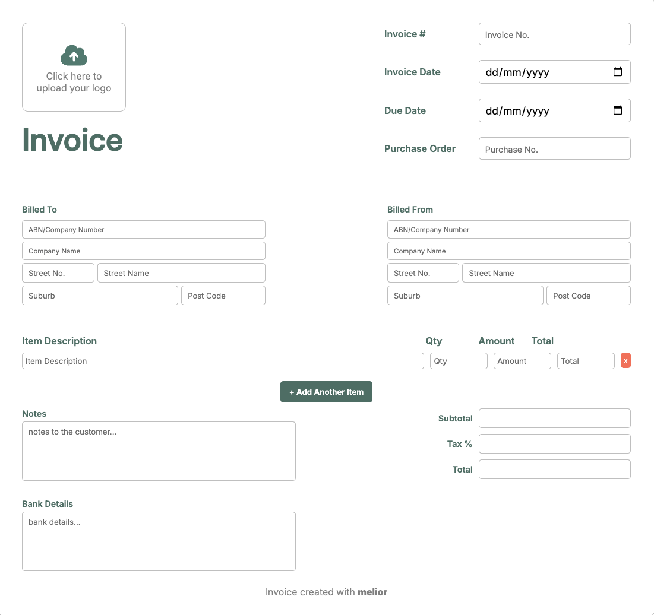Select the Billed From Company Name field
This screenshot has width=654, height=615.
[508, 251]
